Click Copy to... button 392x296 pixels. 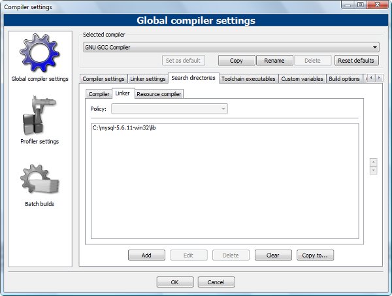pyautogui.click(x=315, y=255)
